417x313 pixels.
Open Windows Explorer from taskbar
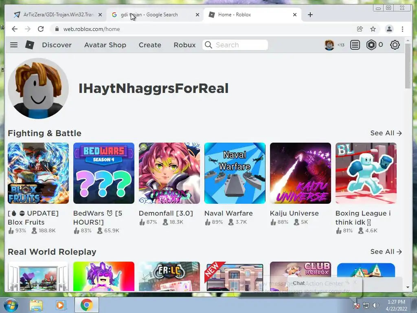click(36, 305)
